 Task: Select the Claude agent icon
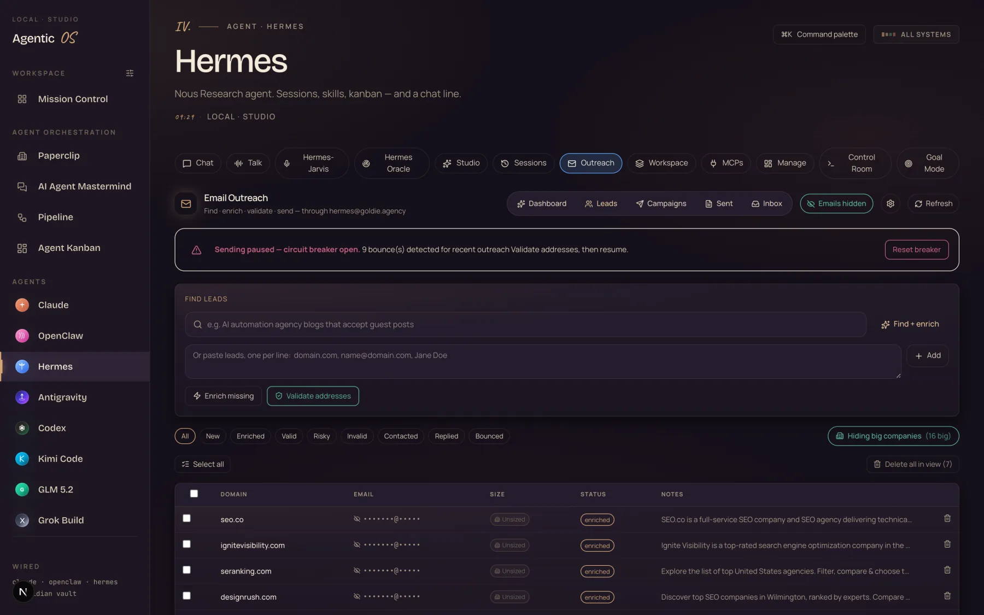point(22,305)
